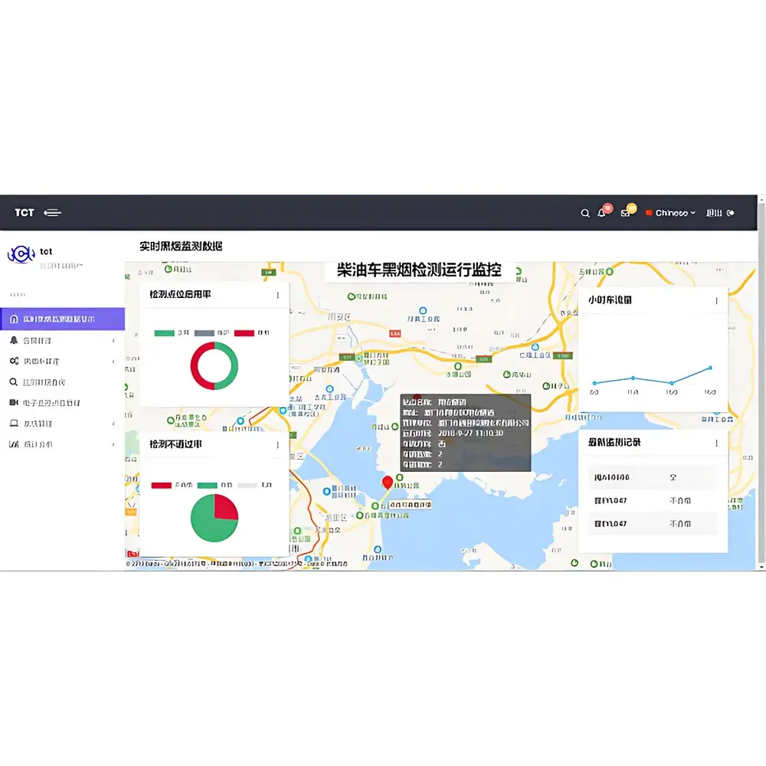The height and width of the screenshot is (766, 766).
Task: Click the records table card title
Action: [x=614, y=443]
